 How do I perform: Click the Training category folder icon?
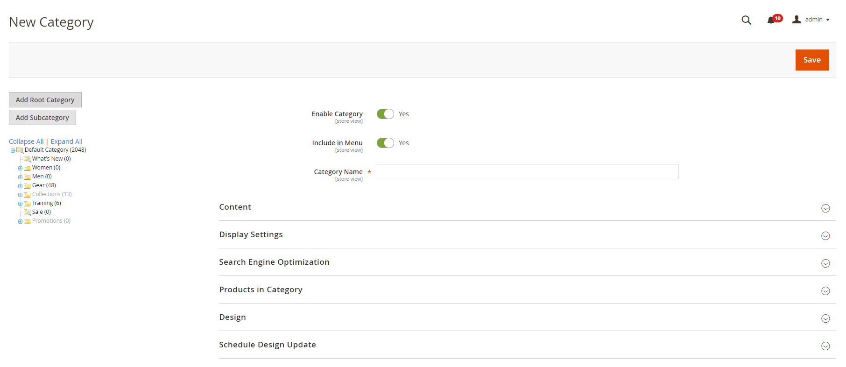coord(27,204)
